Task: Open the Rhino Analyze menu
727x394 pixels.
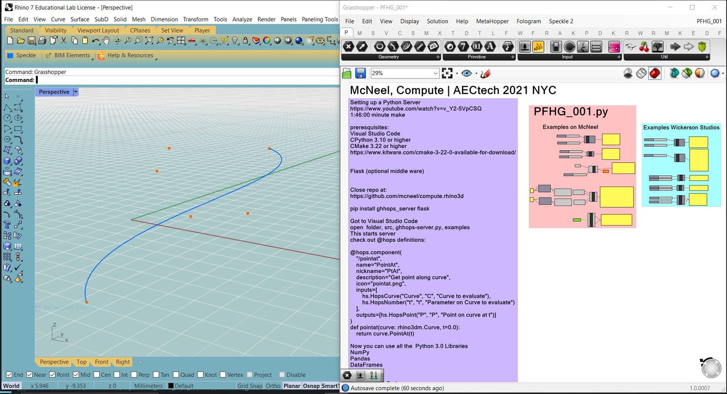Action: click(242, 19)
